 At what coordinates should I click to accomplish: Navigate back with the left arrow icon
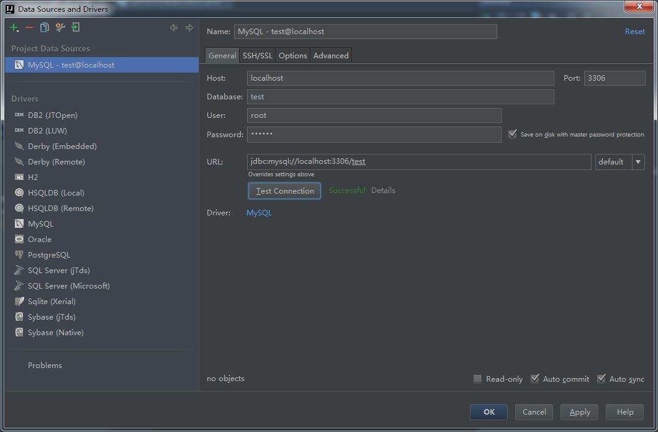click(174, 28)
